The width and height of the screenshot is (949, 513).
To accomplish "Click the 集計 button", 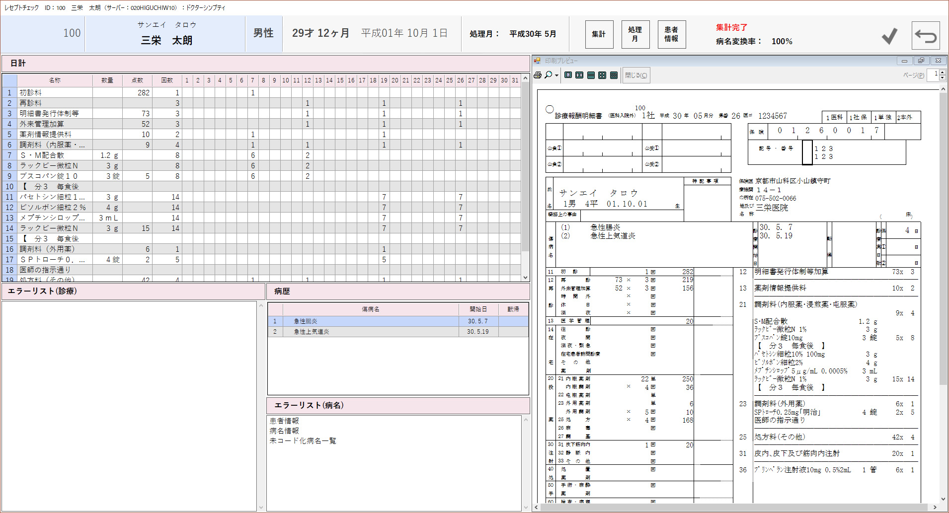I will click(599, 34).
